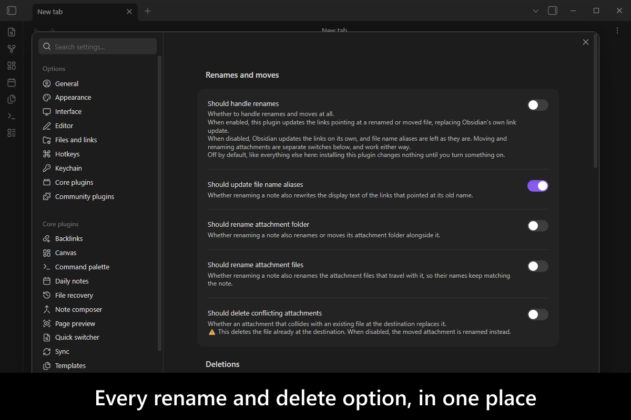
Task: Open the more options vertical dots menu
Action: click(x=617, y=30)
